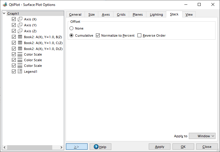Screen dimensions: 220x152
Task: Click the QtiPlot title bar app icon
Action: [5, 5]
